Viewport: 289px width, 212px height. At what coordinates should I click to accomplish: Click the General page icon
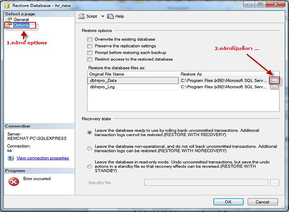click(9, 19)
